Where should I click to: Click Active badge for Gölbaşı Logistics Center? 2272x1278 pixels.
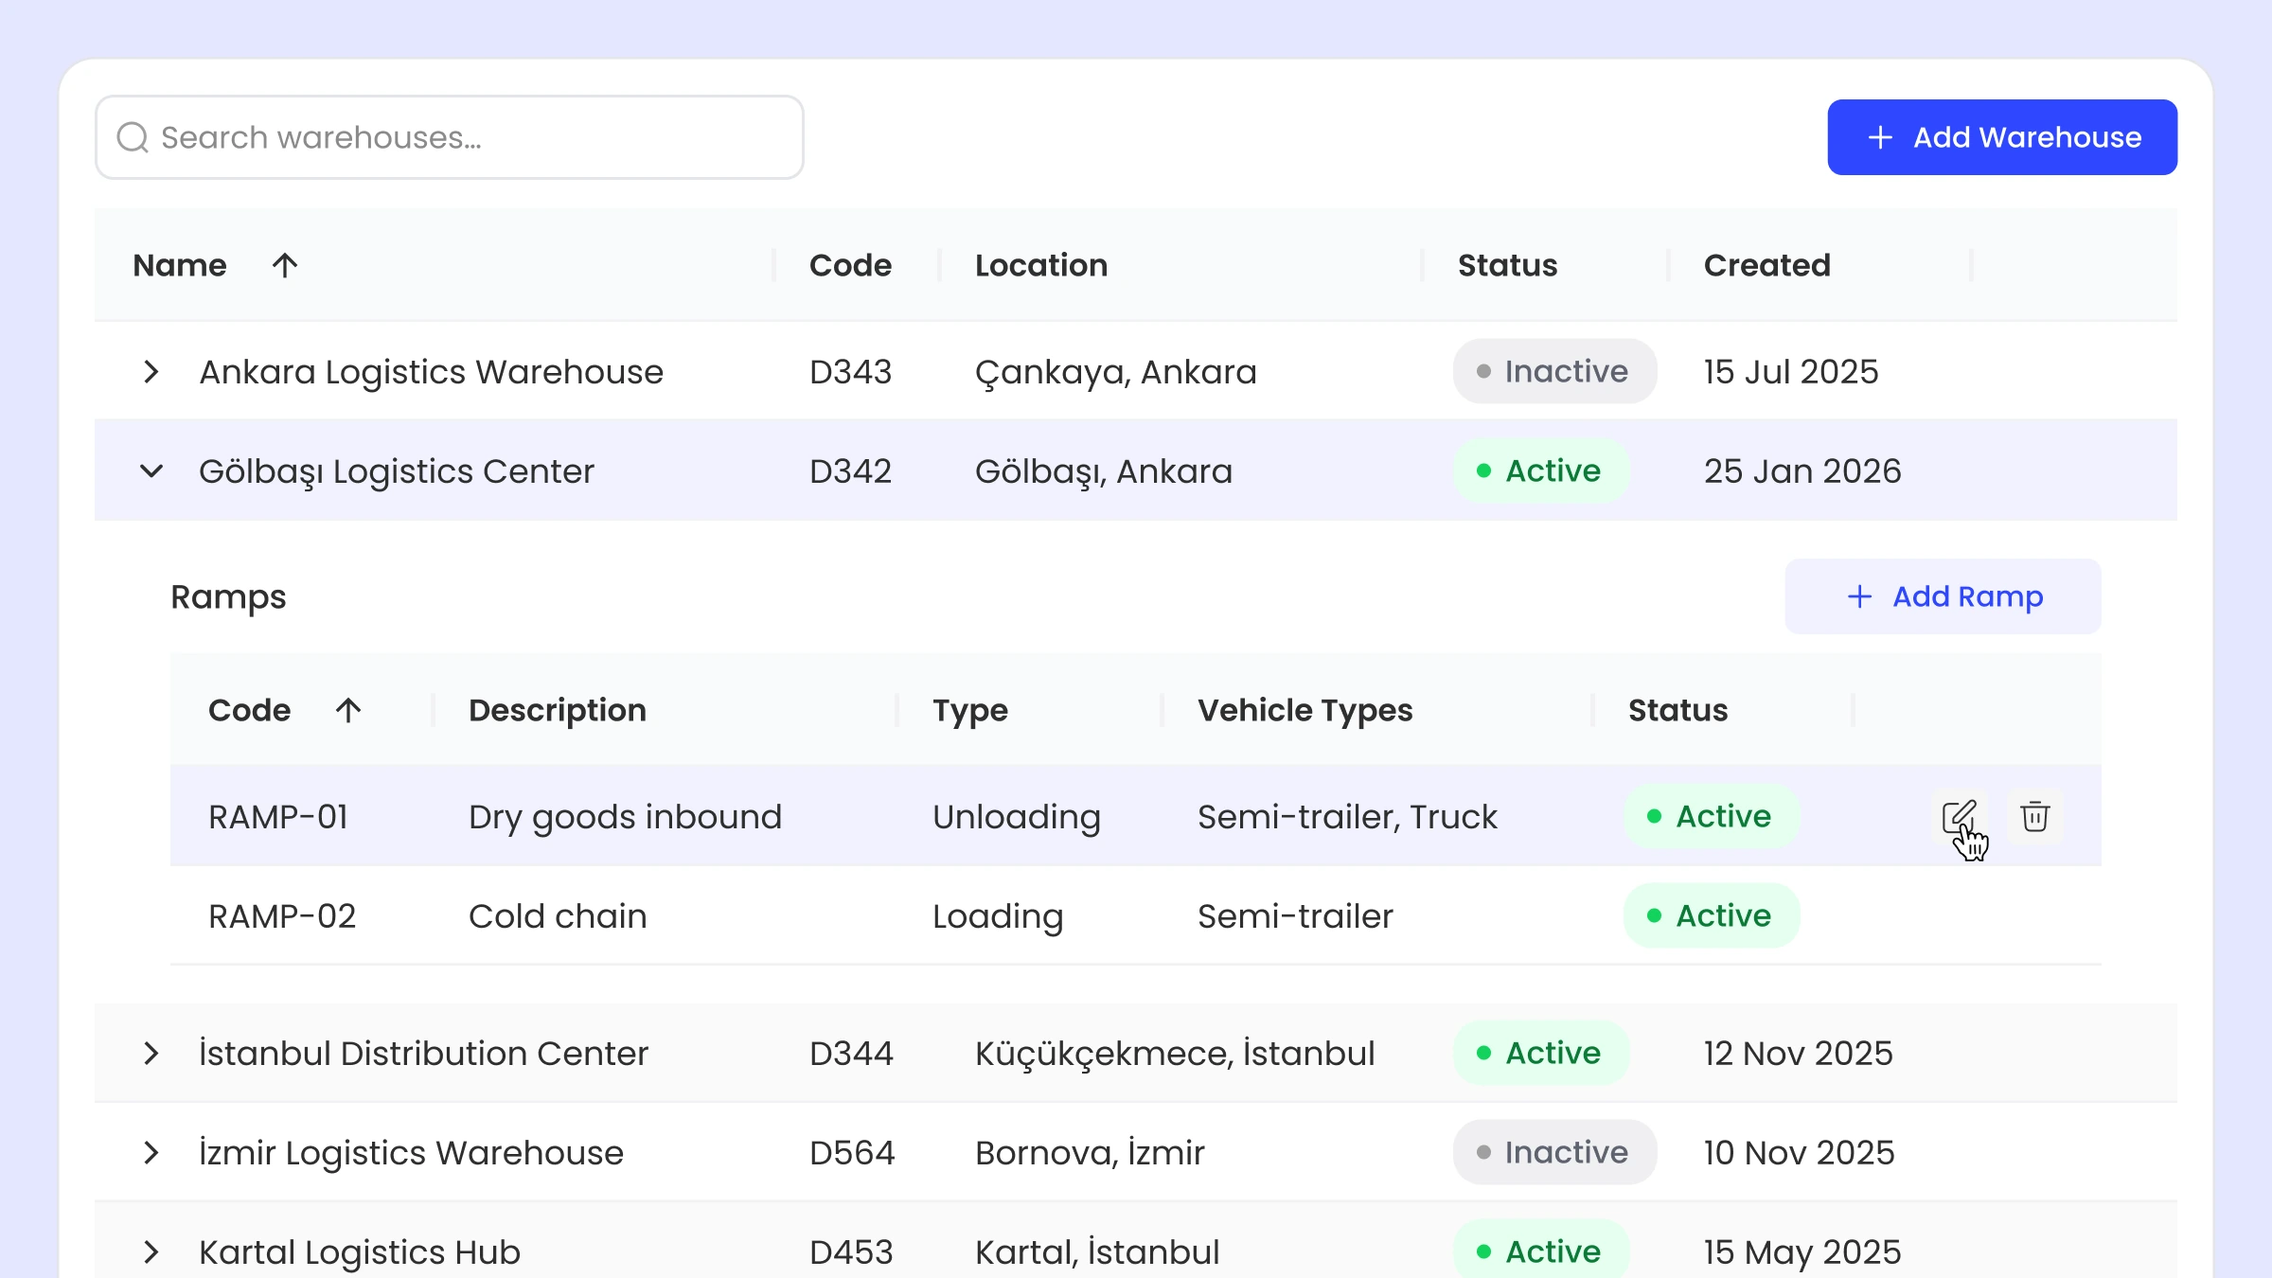click(x=1541, y=470)
